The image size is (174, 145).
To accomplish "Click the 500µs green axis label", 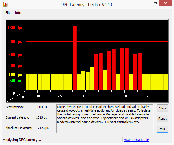I will 15,81.
